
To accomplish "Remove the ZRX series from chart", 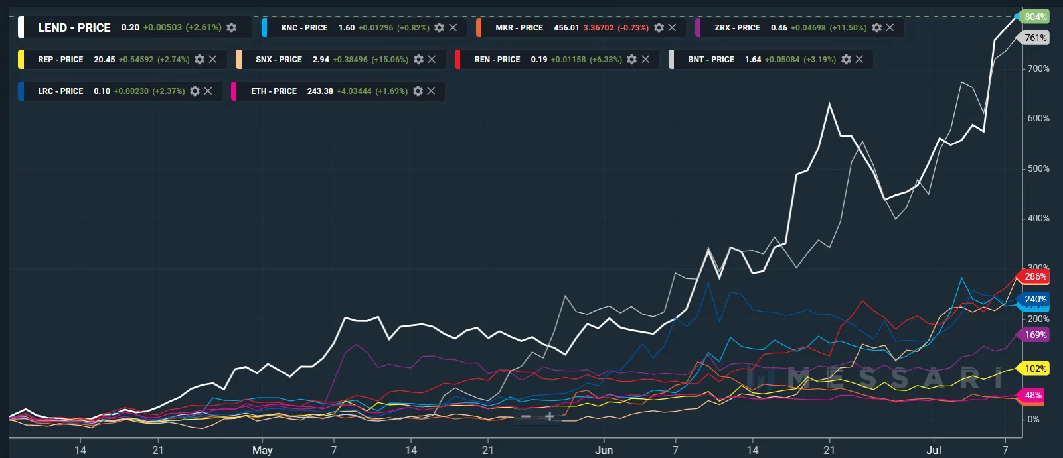I will pos(890,28).
